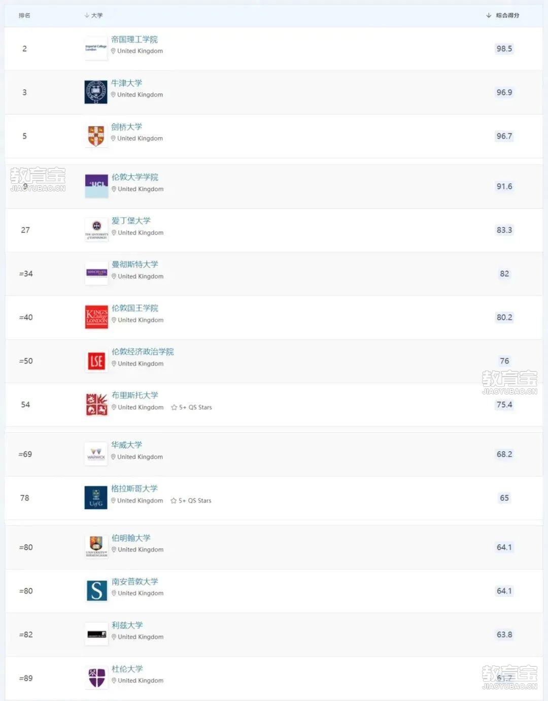Open the 布里斯托大学 link
This screenshot has width=548, height=701.
(135, 395)
